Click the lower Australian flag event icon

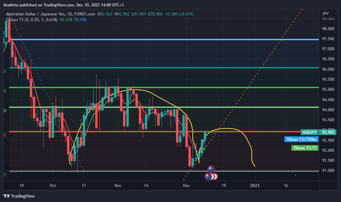208,176
